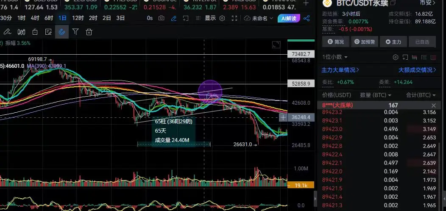Viewport: 446px width, 211px height.
Task: Take a chart screenshot with camera icon
Action: (x=161, y=18)
